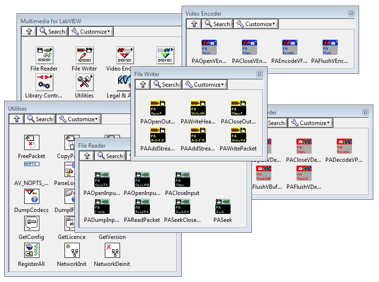The width and height of the screenshot is (379, 282).
Task: Go up one level in Video Encoder palette
Action: (x=194, y=24)
